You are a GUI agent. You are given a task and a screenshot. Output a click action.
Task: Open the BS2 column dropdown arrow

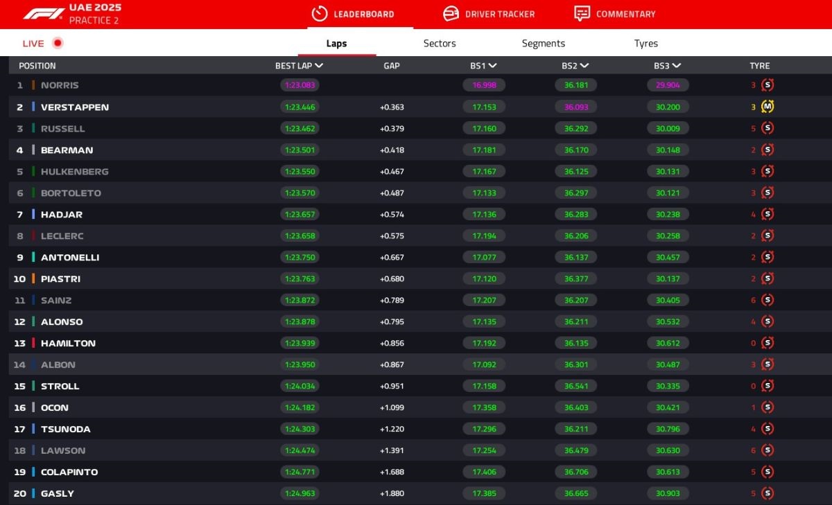[x=584, y=66]
